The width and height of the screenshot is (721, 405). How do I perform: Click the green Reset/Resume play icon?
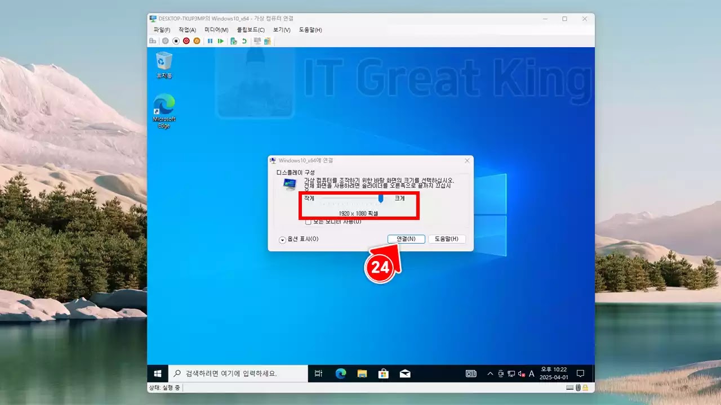(x=220, y=41)
